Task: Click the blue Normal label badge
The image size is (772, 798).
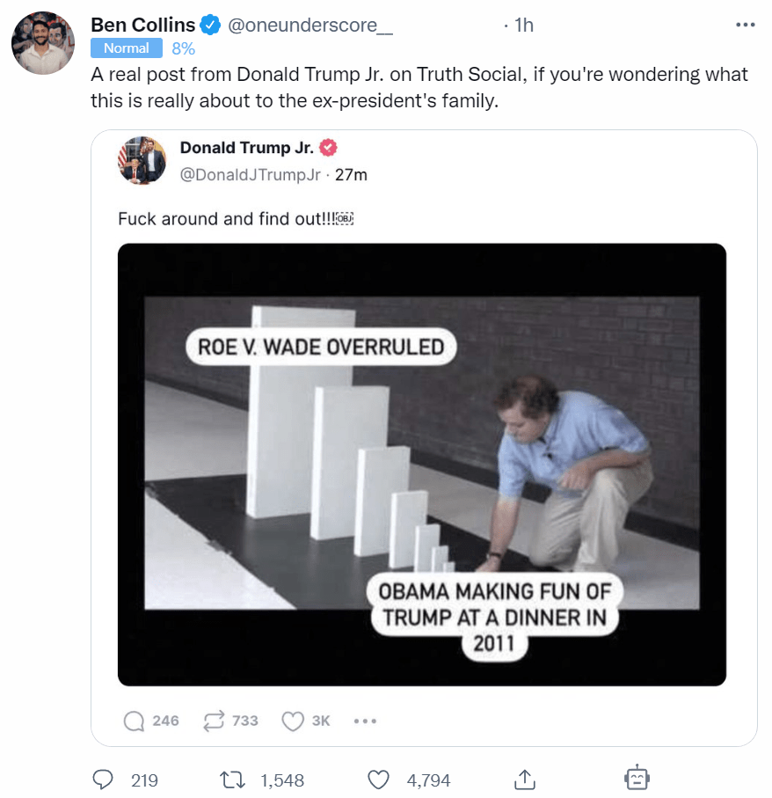Action: 127,48
